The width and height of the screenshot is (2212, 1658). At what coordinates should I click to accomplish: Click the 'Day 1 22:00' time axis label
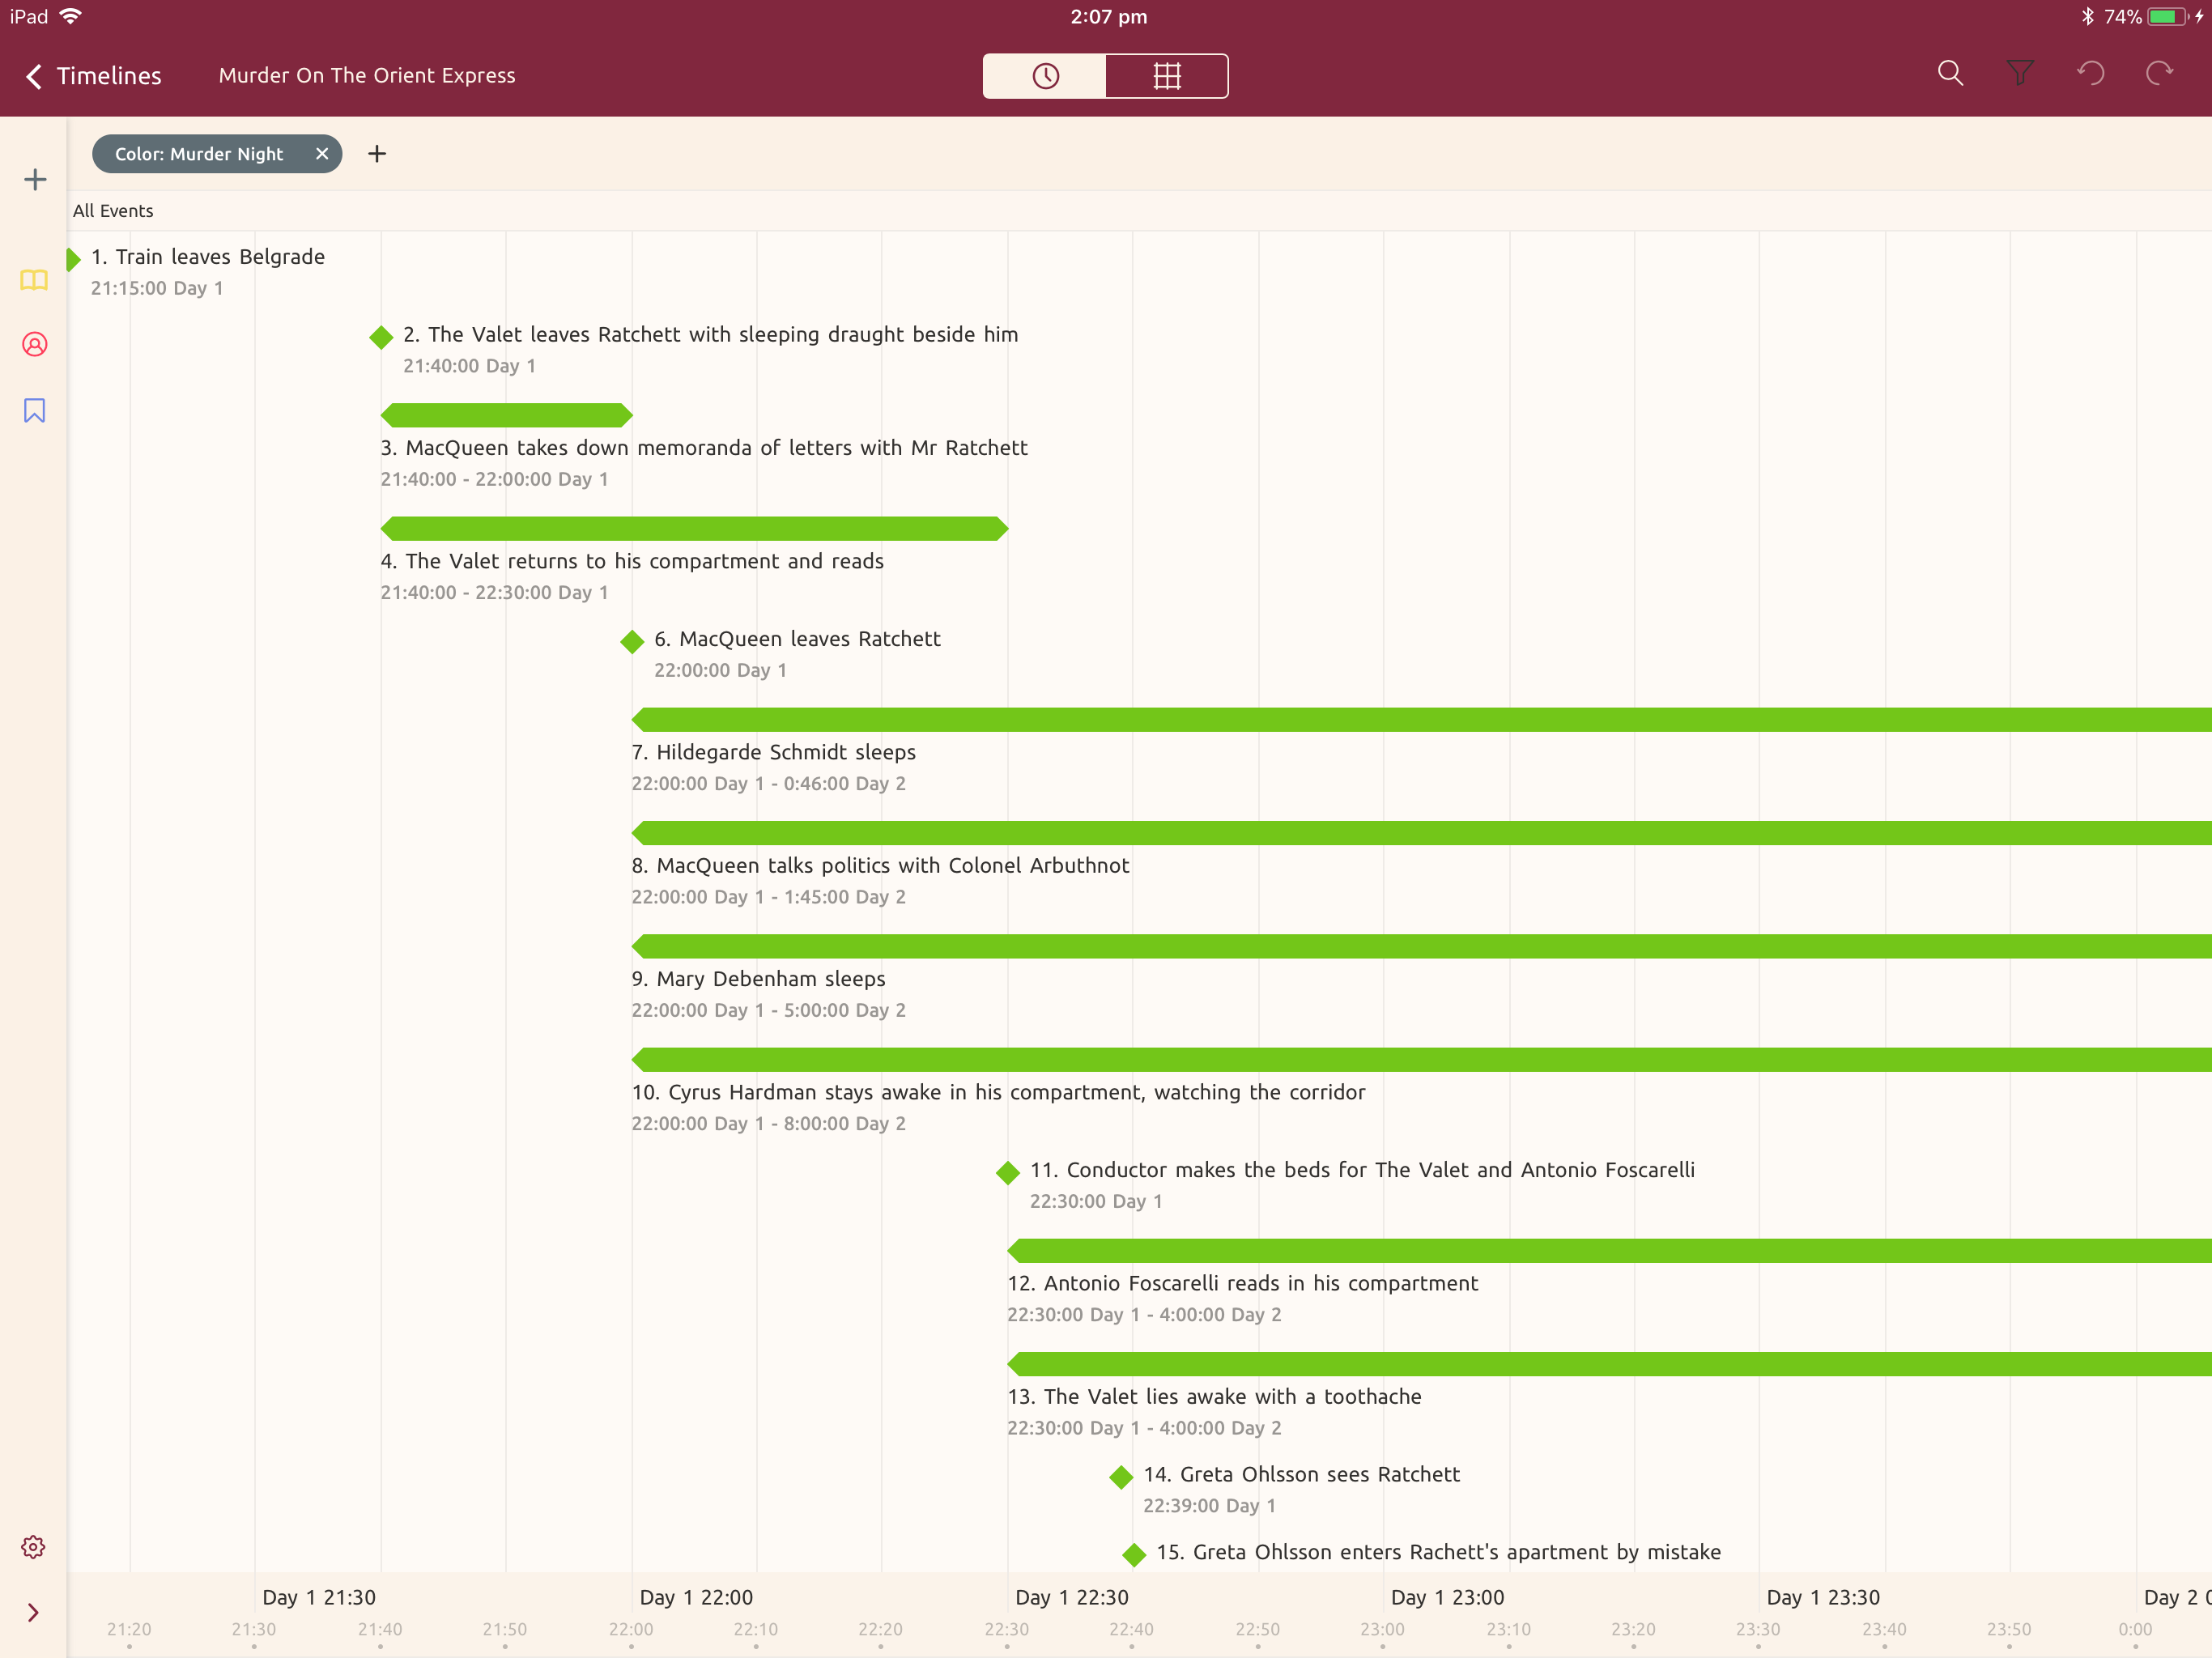(696, 1597)
